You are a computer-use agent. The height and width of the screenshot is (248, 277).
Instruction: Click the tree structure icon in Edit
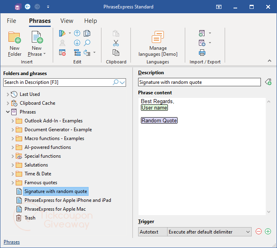(77, 53)
